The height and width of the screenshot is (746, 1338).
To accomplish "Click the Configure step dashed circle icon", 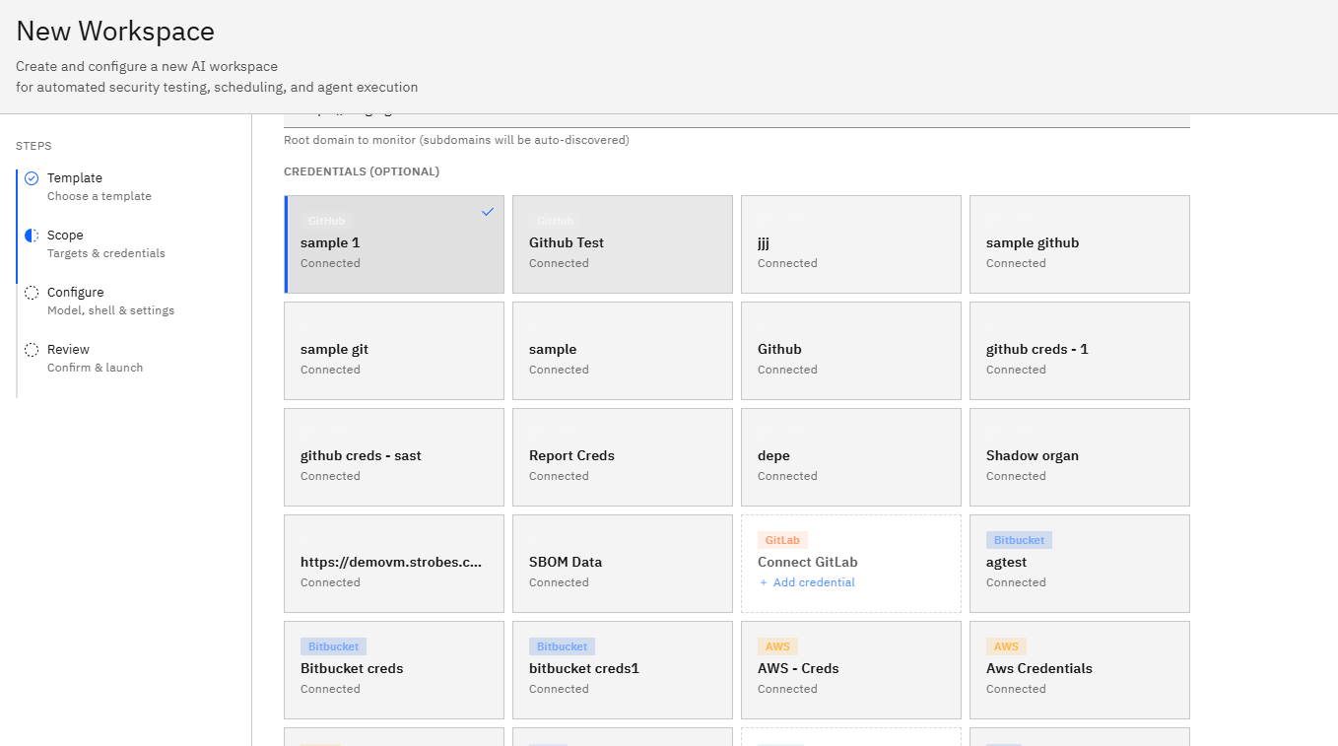I will point(32,293).
